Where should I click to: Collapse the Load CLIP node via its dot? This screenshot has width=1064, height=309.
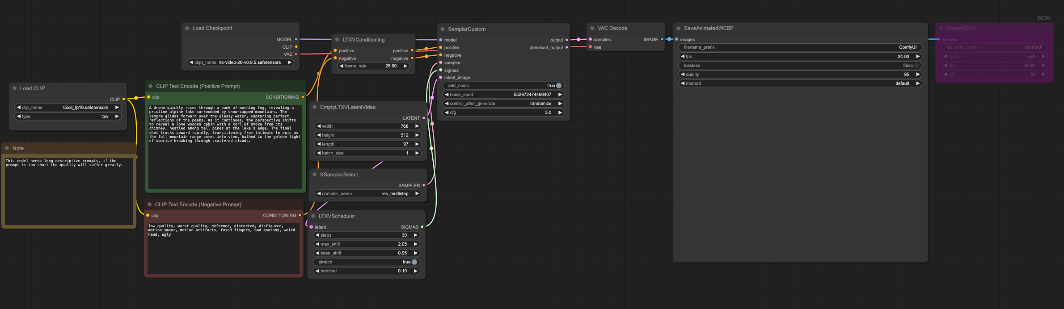click(x=15, y=88)
